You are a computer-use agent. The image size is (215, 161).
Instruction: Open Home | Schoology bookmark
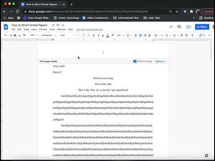pyautogui.click(x=66, y=18)
